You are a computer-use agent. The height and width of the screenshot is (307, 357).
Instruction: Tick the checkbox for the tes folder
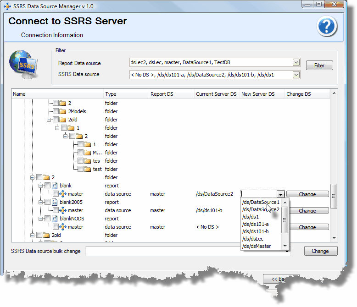coord(81,161)
